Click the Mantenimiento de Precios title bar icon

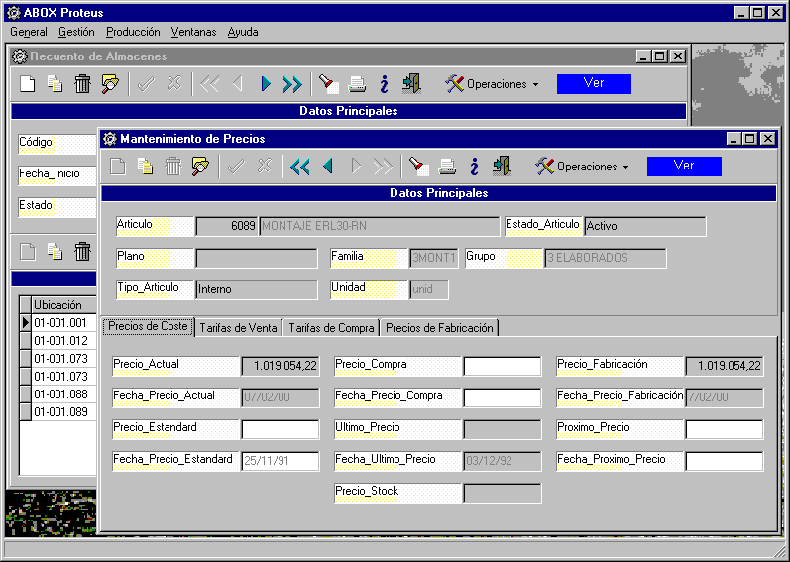110,139
